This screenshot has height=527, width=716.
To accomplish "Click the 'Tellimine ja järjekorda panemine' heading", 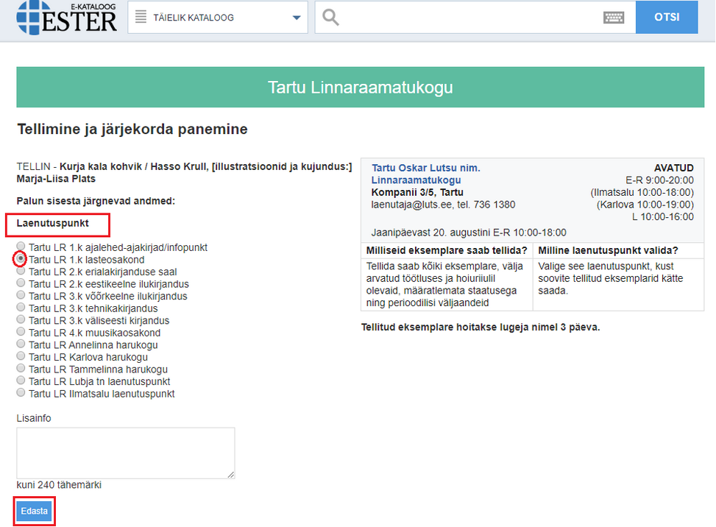I will [x=132, y=130].
